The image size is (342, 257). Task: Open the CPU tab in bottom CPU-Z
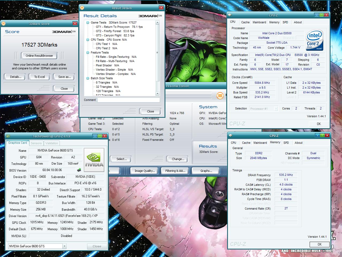point(234,143)
